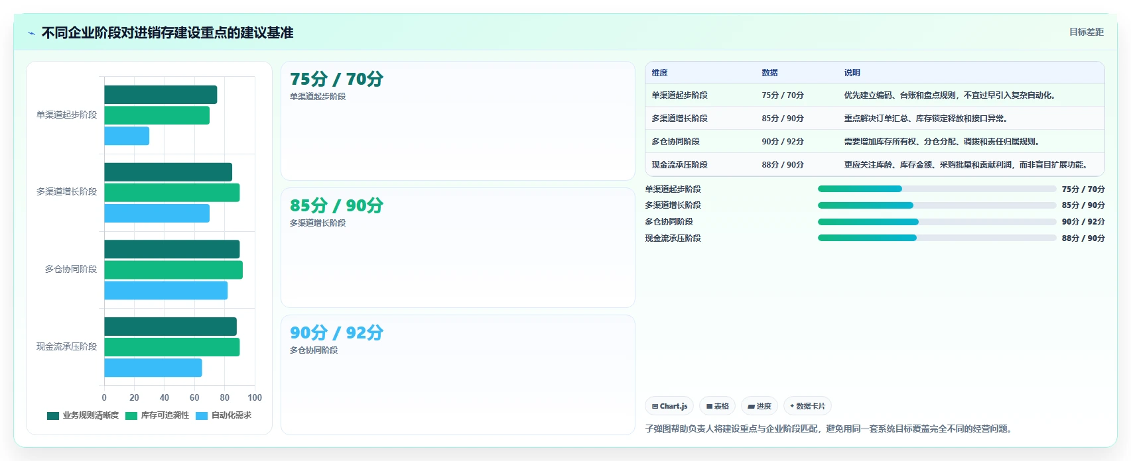The height and width of the screenshot is (461, 1131).
Task: Click the large 75分 / 70分 card value
Action: coord(336,79)
